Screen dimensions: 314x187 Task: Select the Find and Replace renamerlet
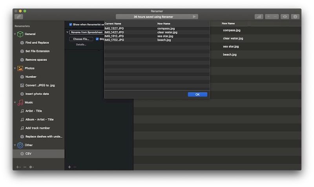(37, 43)
